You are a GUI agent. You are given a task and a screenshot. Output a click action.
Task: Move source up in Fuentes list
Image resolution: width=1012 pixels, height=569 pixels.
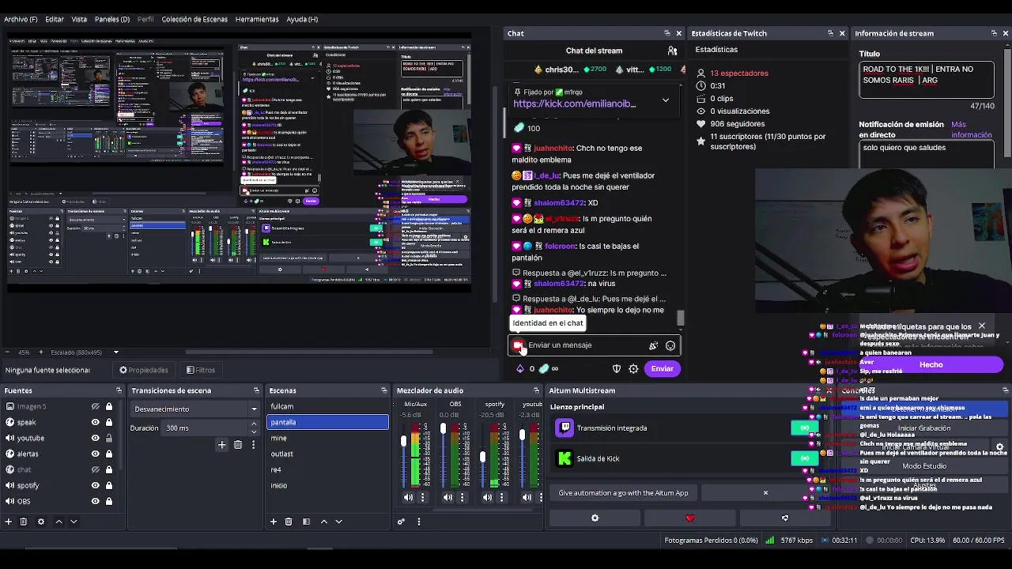59,522
